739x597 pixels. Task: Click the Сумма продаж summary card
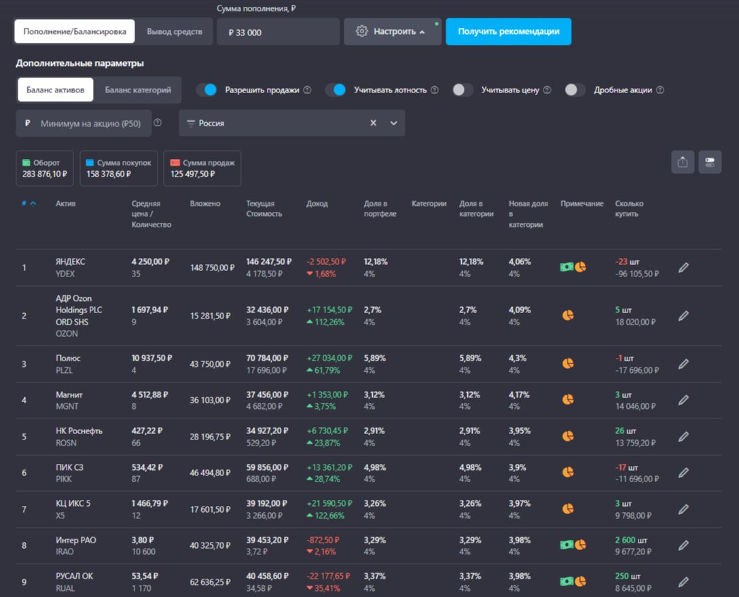[202, 168]
